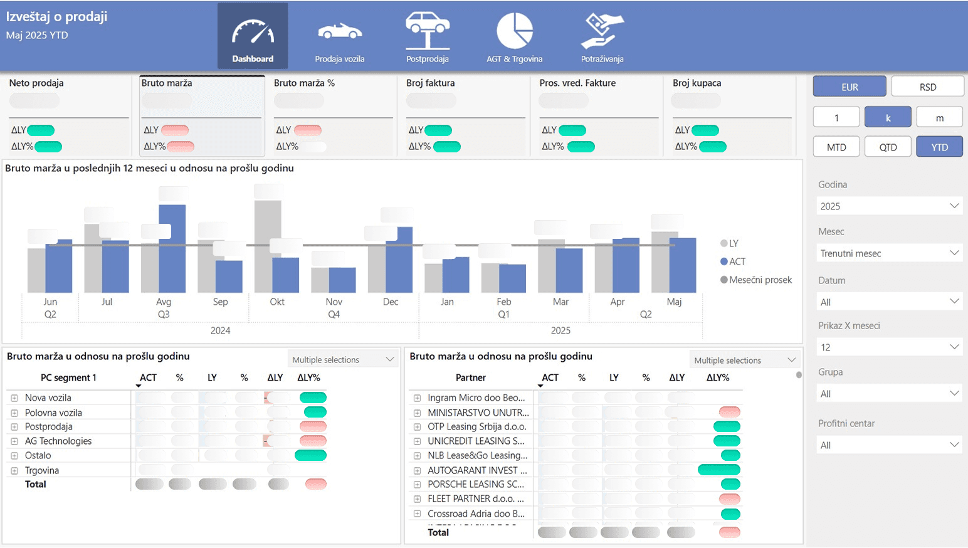Select the Neto prodaja KPI card
The height and width of the screenshot is (548, 968).
pos(68,115)
